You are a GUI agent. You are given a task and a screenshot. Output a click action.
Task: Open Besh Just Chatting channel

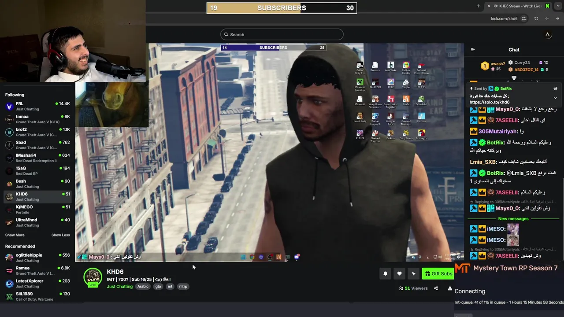(37, 184)
